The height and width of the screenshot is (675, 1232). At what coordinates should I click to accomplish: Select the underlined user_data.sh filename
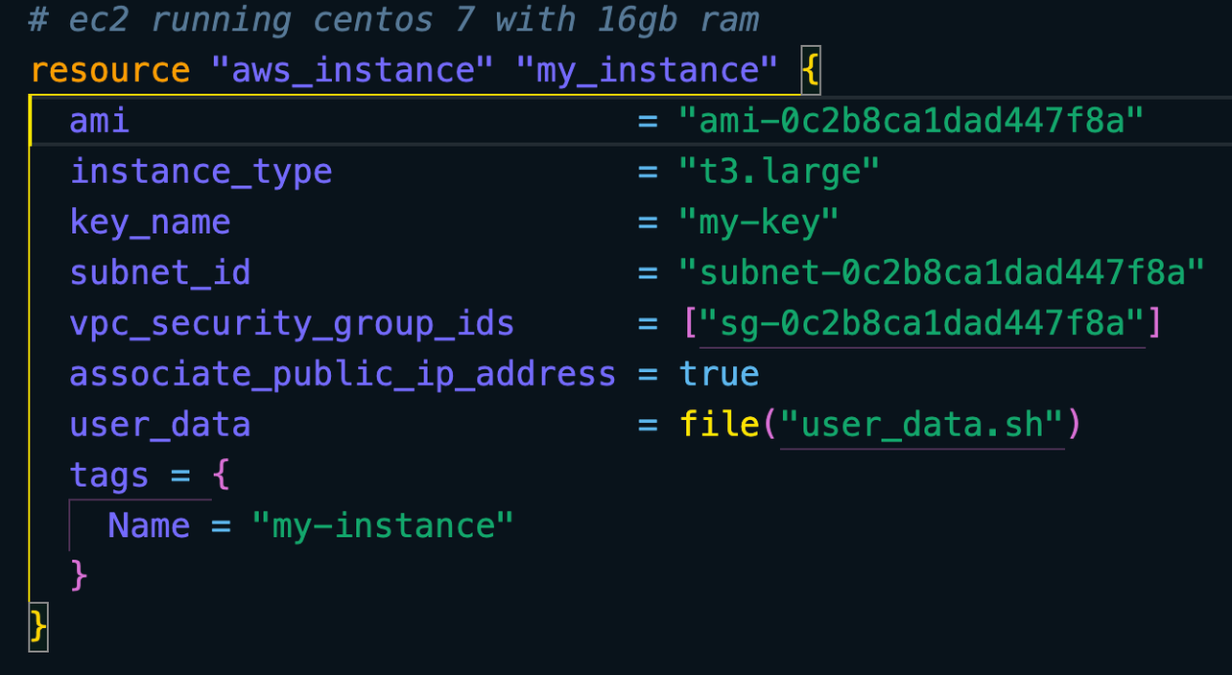click(x=923, y=424)
